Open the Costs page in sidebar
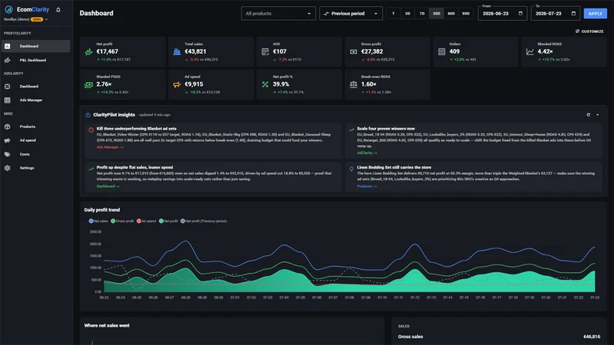The height and width of the screenshot is (345, 614). (35, 154)
